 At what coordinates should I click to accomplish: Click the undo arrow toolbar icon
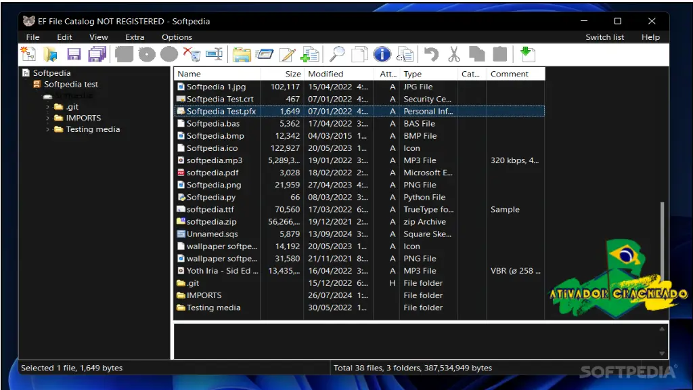click(x=431, y=54)
